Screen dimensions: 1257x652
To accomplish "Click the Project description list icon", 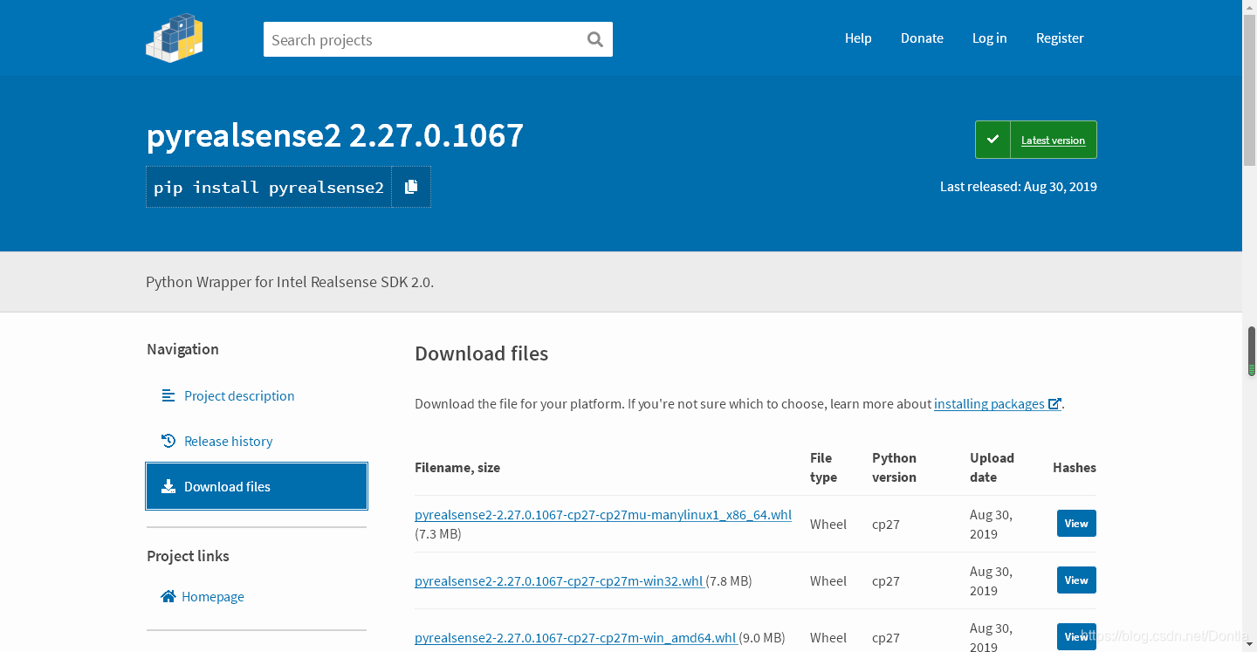I will click(168, 395).
